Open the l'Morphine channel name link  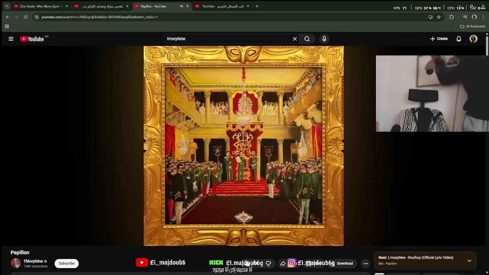(33, 261)
